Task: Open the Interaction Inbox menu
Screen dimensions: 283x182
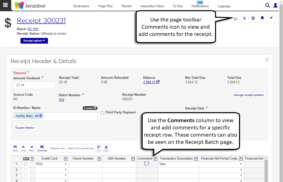Action: tap(152, 6)
